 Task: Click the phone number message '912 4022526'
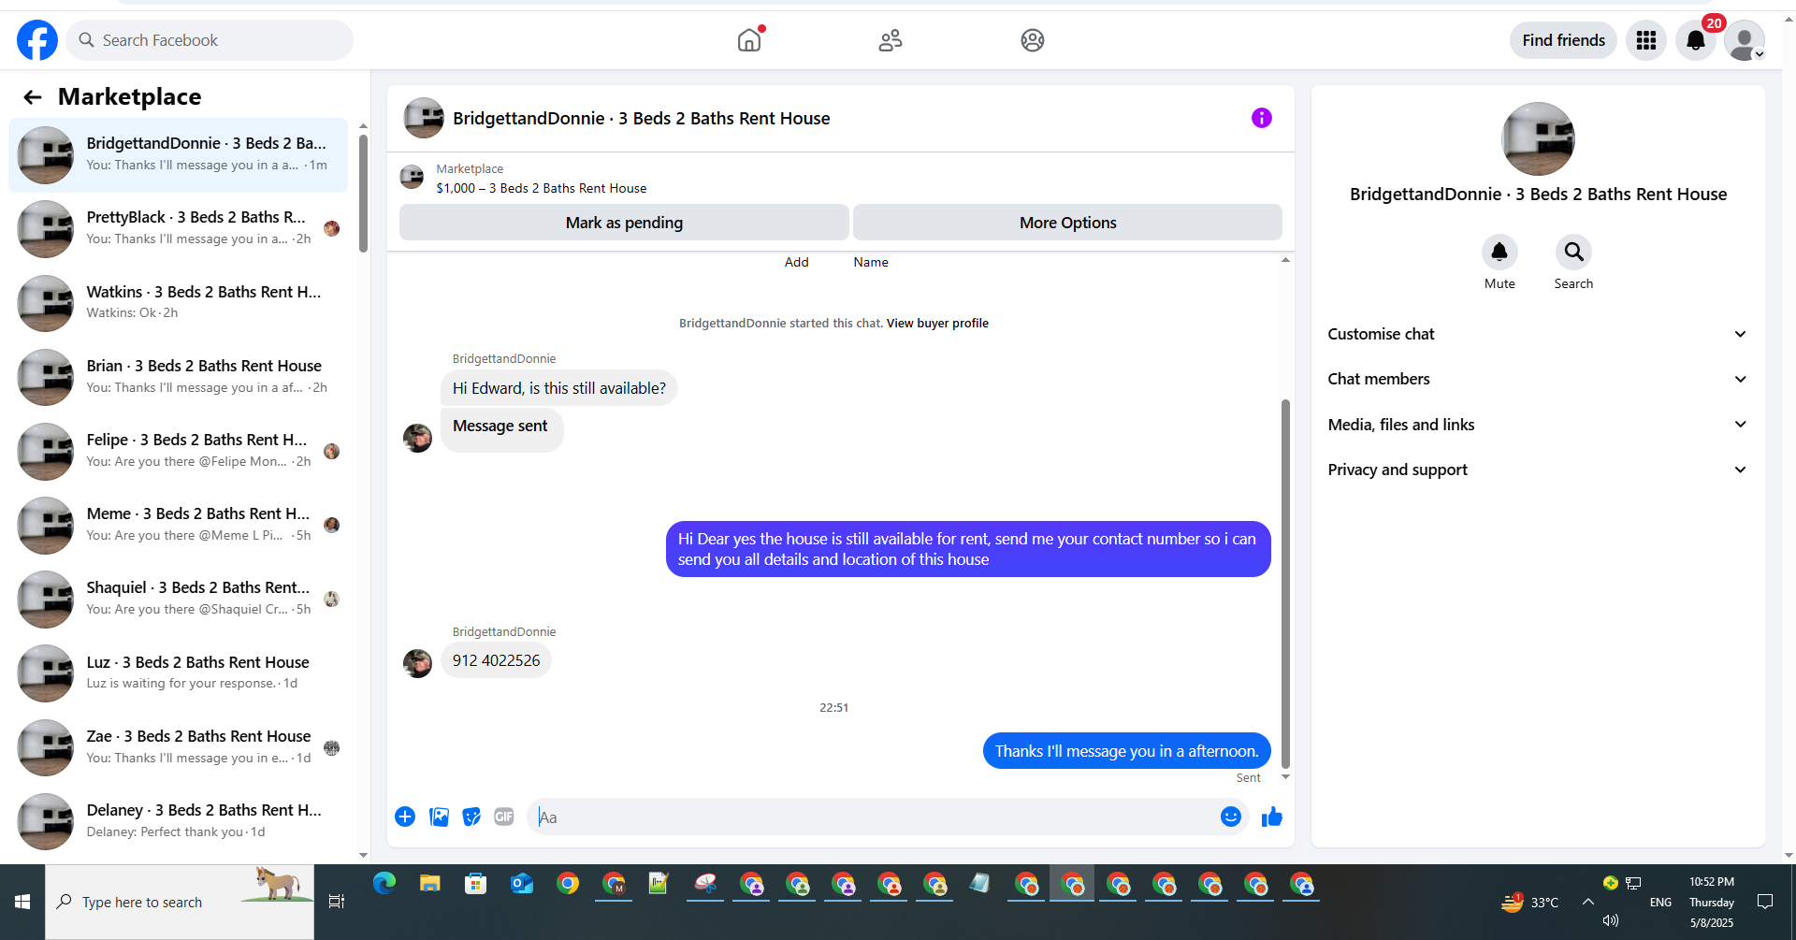pos(496,660)
